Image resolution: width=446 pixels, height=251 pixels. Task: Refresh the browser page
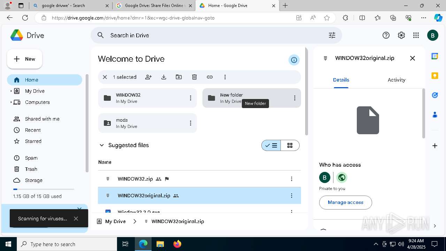(x=25, y=18)
